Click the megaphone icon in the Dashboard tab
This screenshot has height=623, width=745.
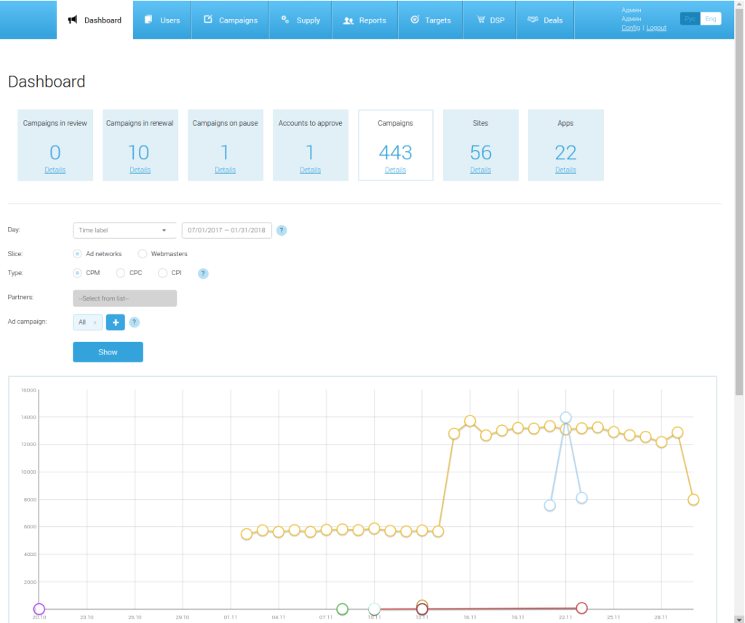click(x=72, y=20)
